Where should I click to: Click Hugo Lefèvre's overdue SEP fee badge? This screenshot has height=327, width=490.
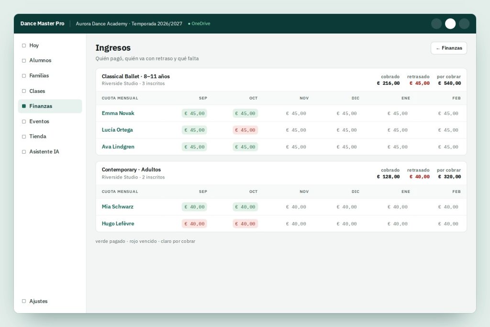click(194, 224)
